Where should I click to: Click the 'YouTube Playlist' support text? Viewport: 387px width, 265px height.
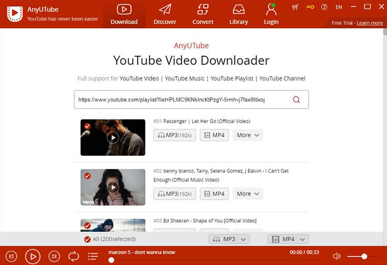232,78
